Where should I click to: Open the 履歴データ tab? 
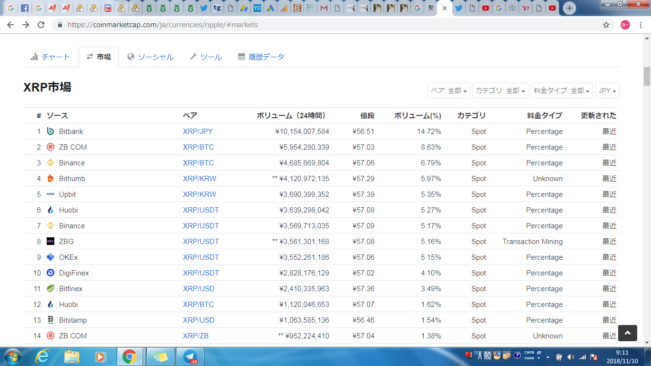point(261,57)
